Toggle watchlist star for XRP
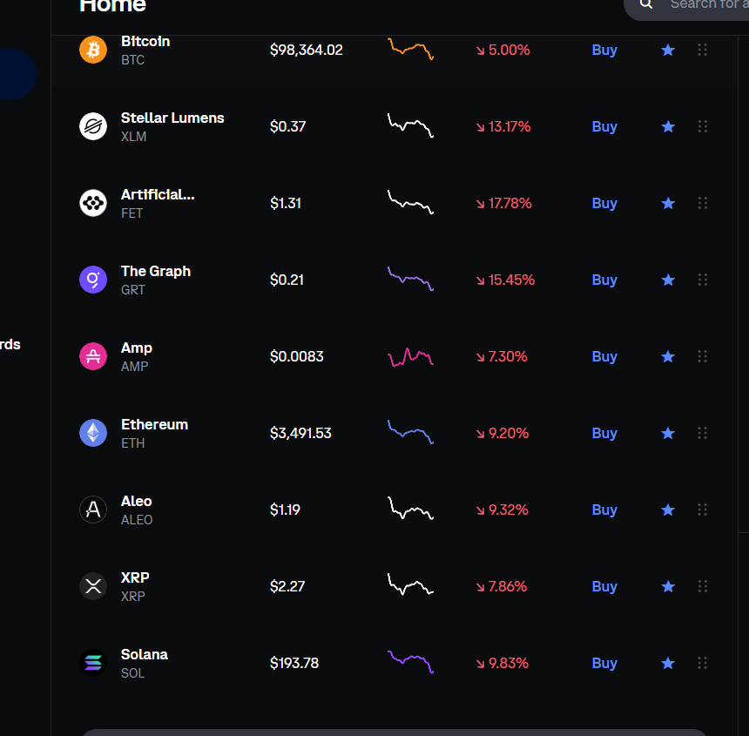 pyautogui.click(x=668, y=586)
